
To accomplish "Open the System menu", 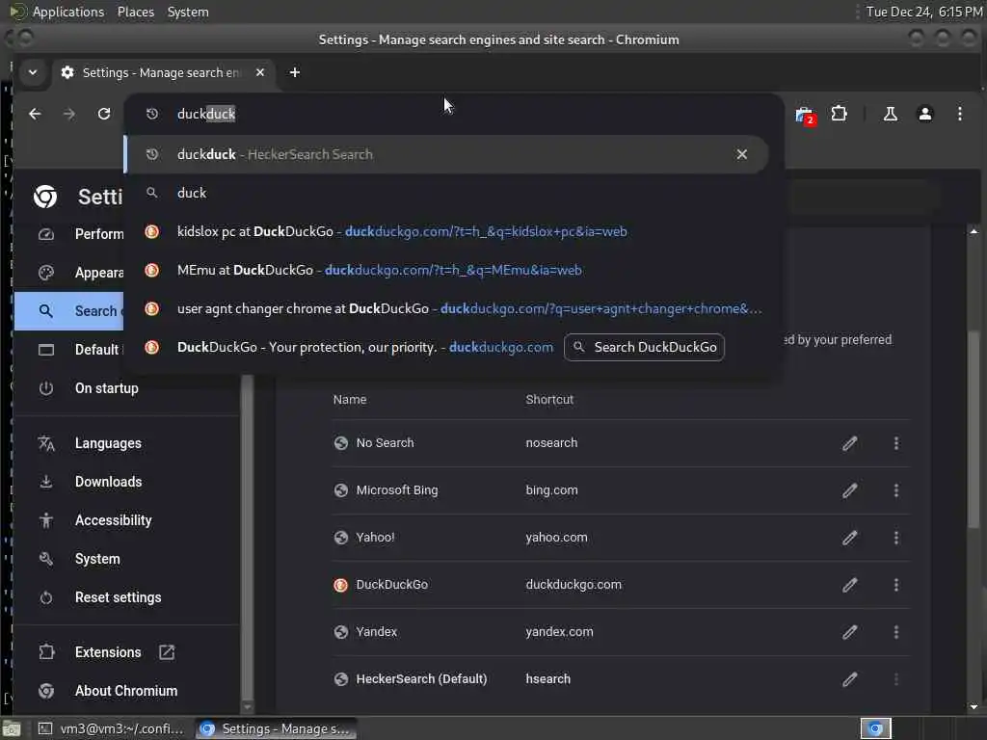I will 188,12.
